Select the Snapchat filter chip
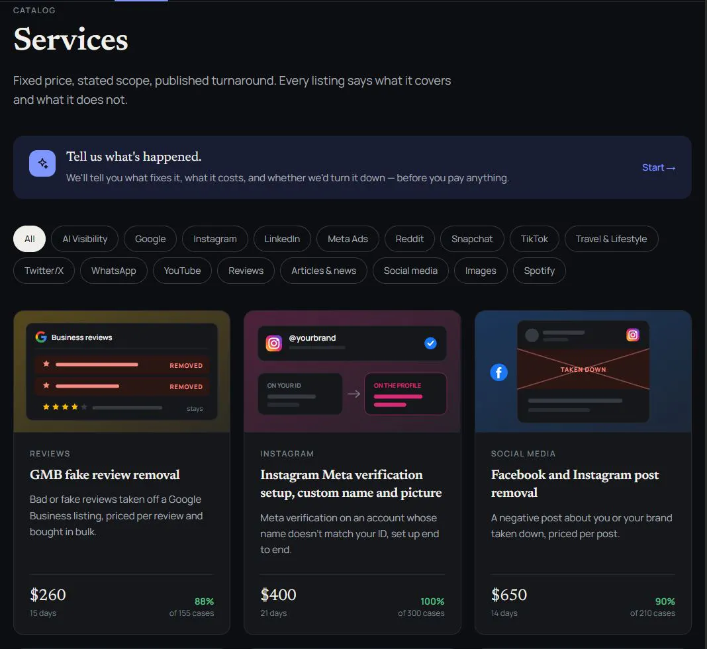The image size is (707, 649). point(472,239)
